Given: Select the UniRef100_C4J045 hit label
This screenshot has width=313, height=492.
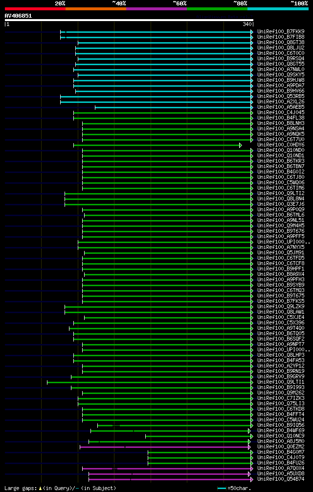Looking at the screenshot, I should [281, 112].
